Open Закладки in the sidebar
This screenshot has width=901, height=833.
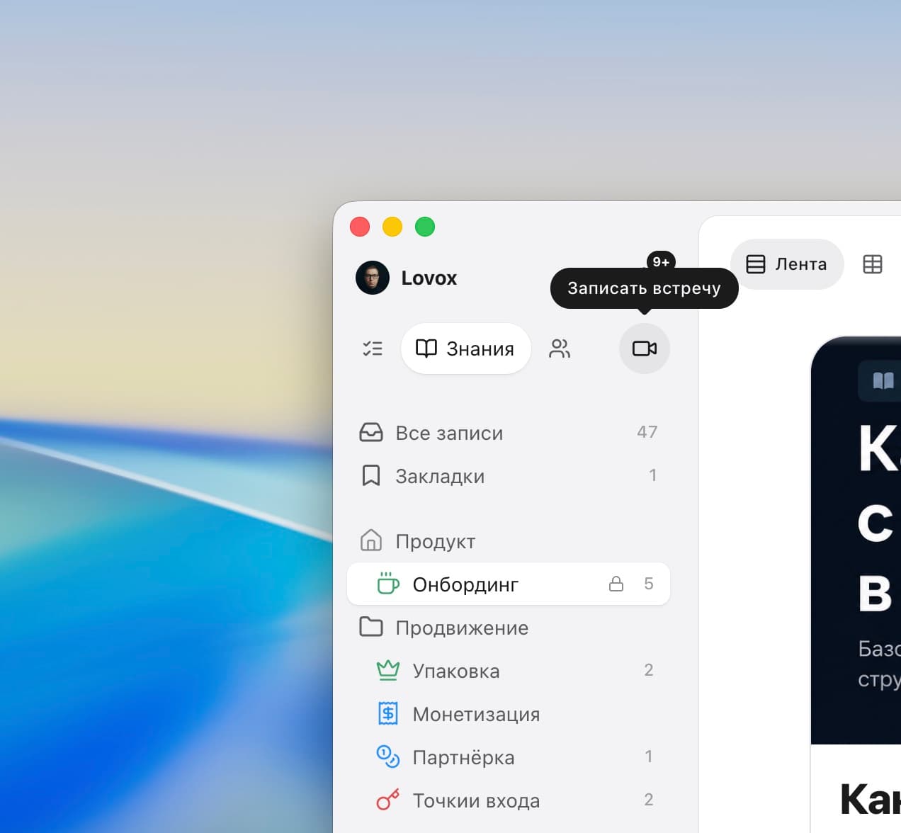[509, 476]
